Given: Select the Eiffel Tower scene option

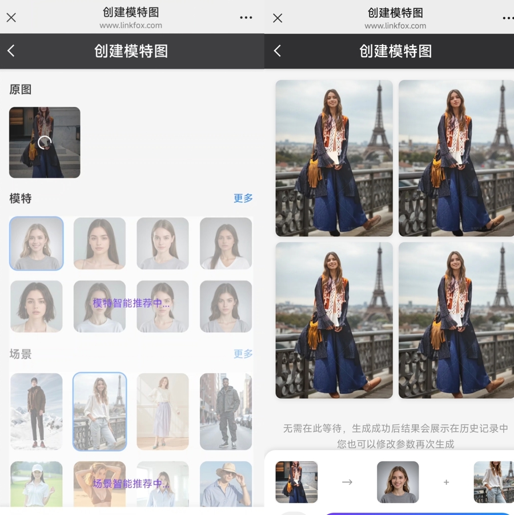Looking at the screenshot, I should (100, 411).
